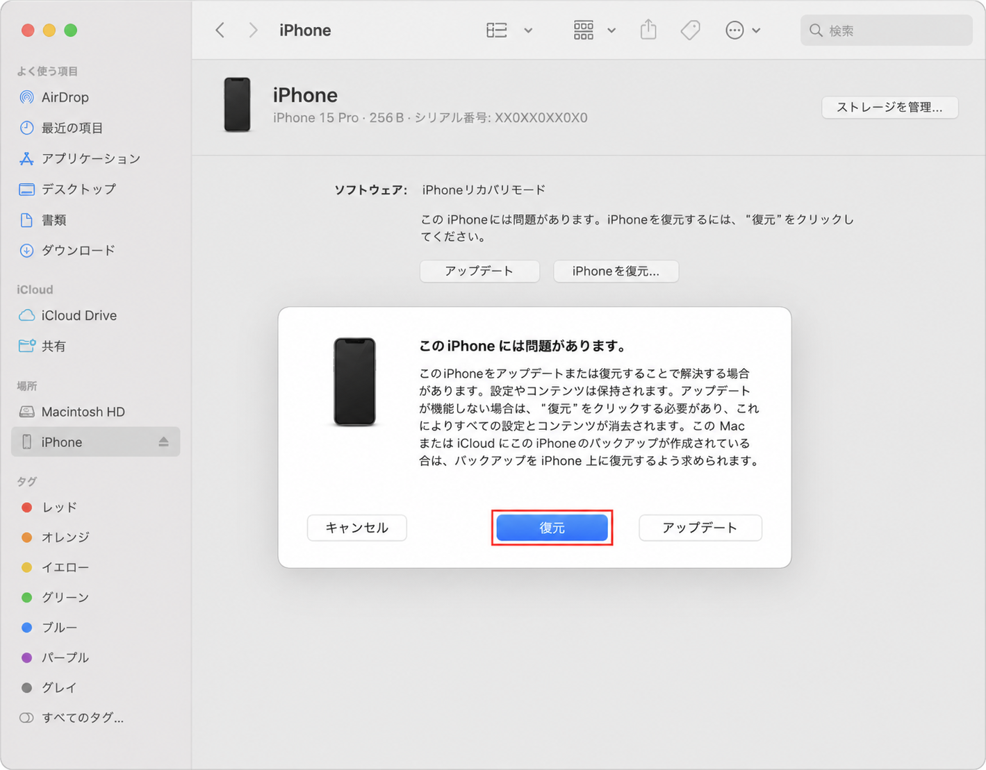Click the AirDrop icon
Image resolution: width=986 pixels, height=770 pixels.
click(x=26, y=97)
